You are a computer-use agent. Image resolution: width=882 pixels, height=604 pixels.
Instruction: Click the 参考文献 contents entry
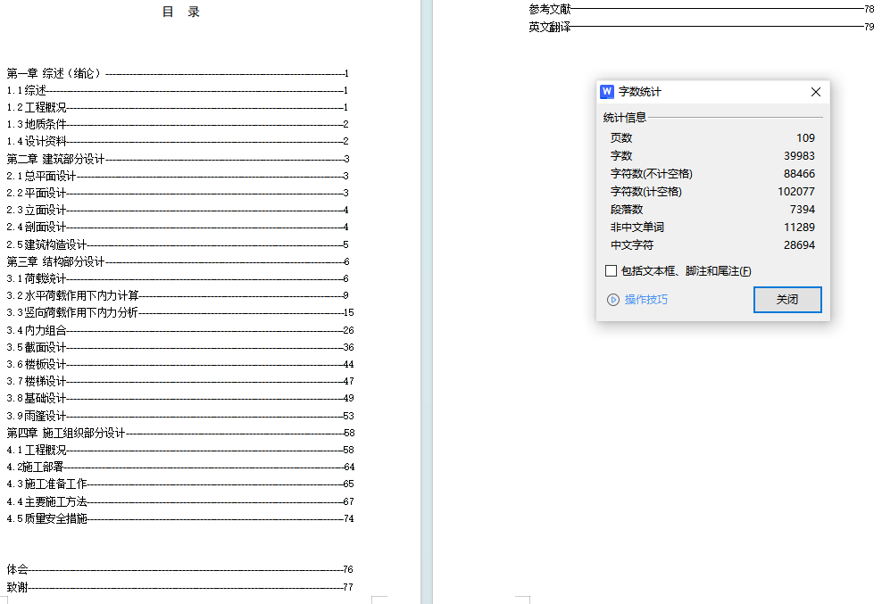[x=549, y=9]
